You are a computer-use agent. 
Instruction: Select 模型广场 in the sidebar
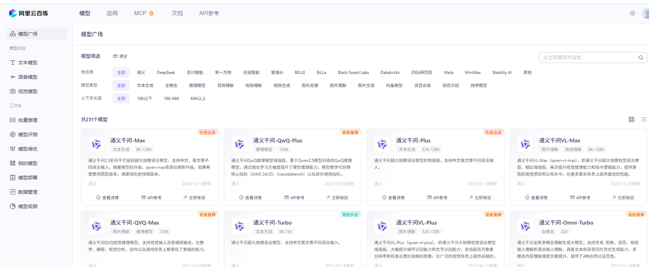[x=37, y=34]
